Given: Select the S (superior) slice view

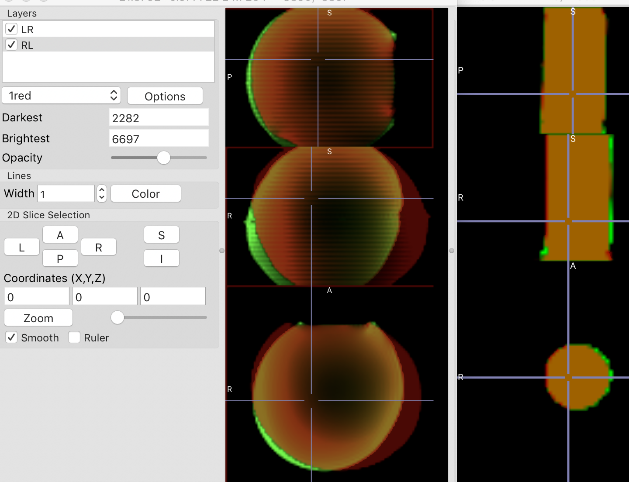Looking at the screenshot, I should pyautogui.click(x=161, y=234).
